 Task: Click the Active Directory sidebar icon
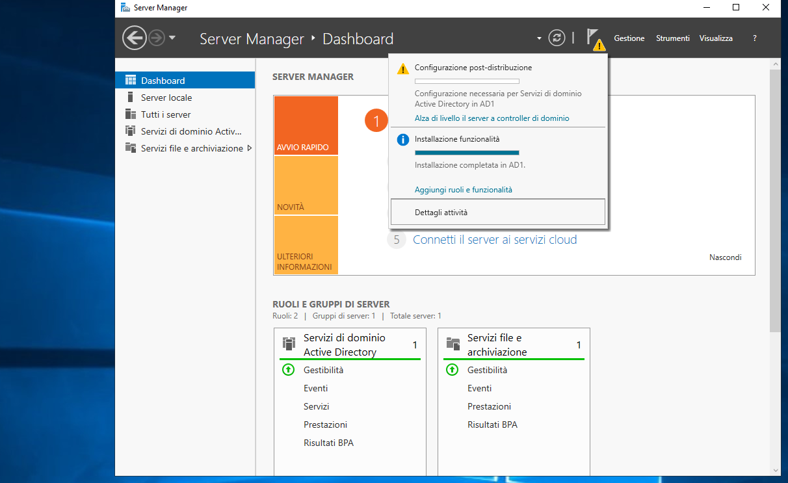(130, 131)
